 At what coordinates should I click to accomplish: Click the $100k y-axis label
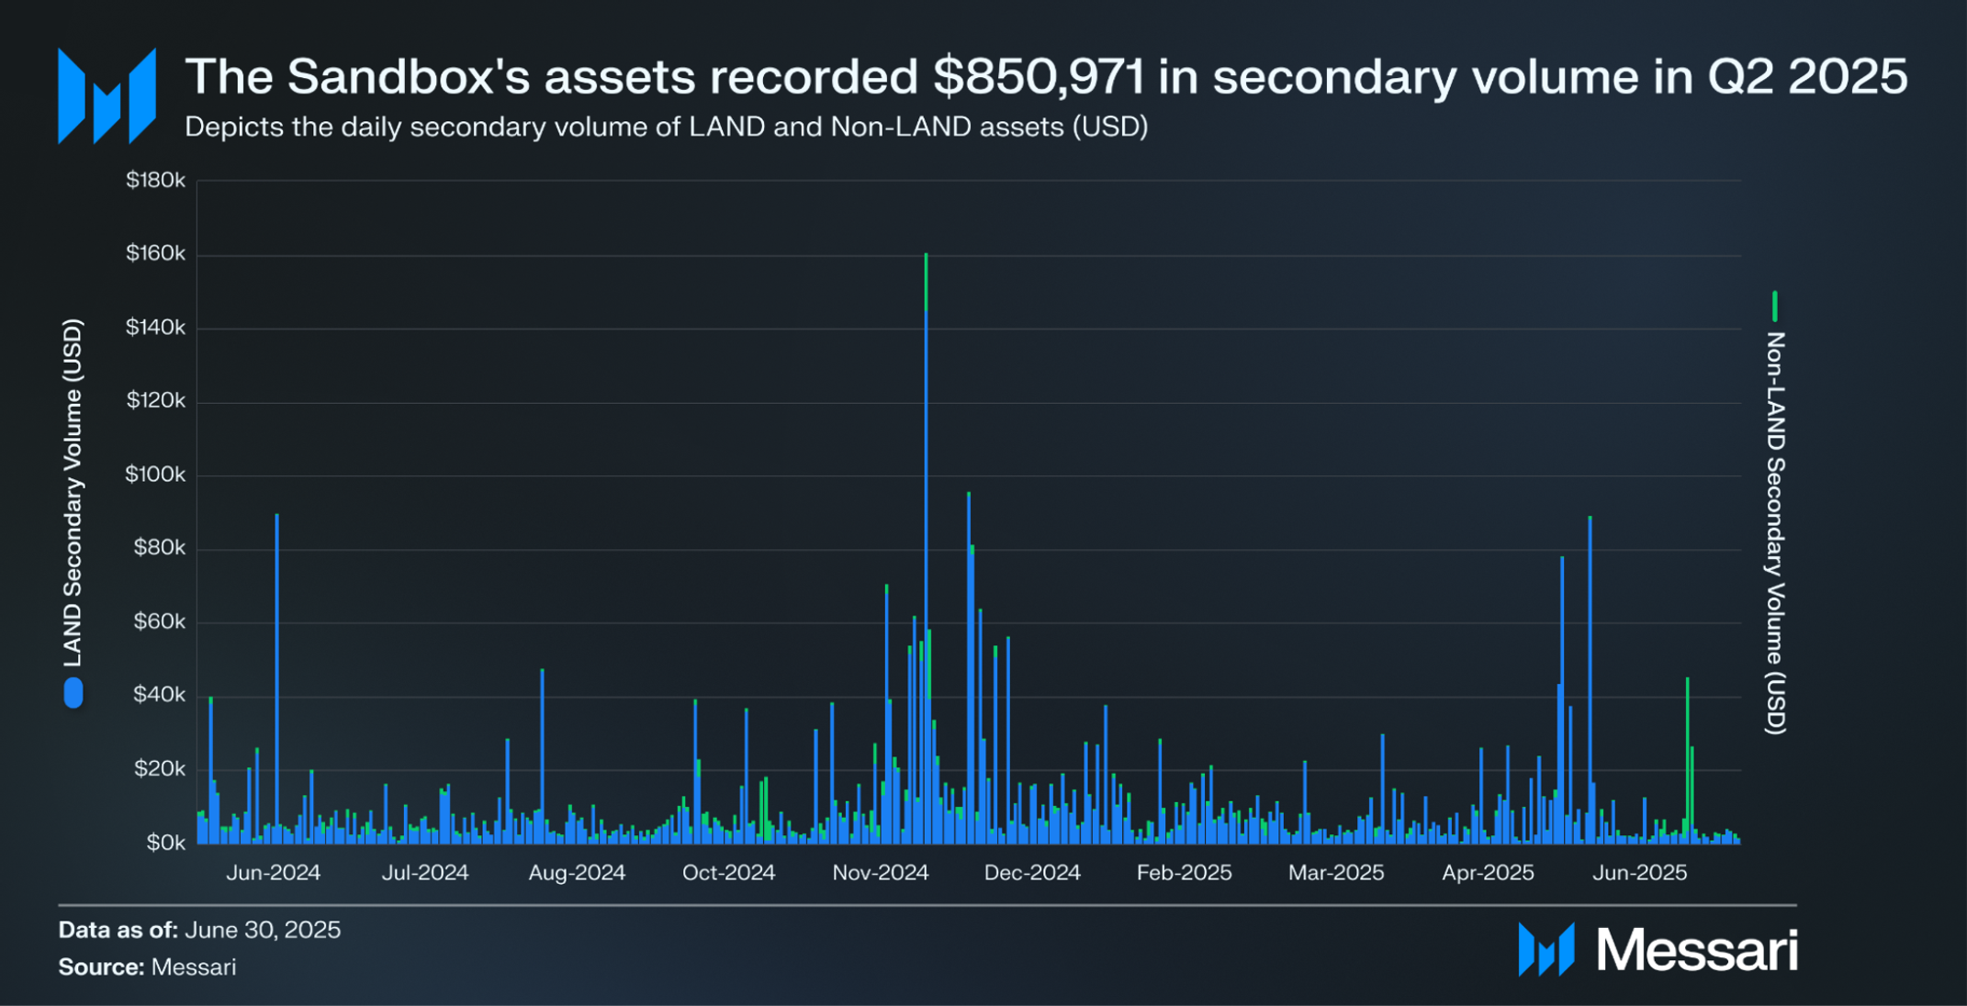[x=155, y=475]
